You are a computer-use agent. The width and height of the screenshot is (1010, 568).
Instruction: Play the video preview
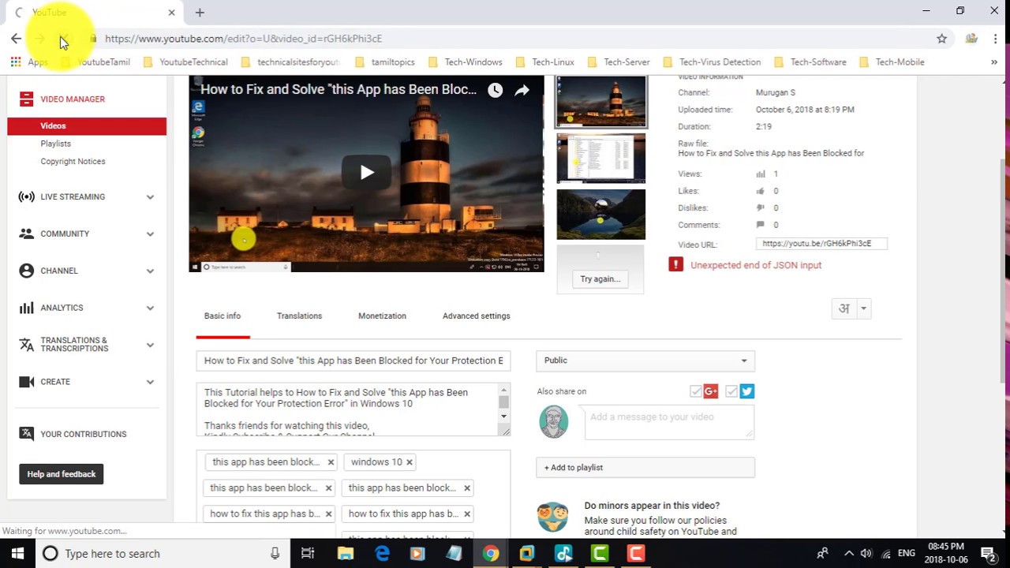click(366, 172)
